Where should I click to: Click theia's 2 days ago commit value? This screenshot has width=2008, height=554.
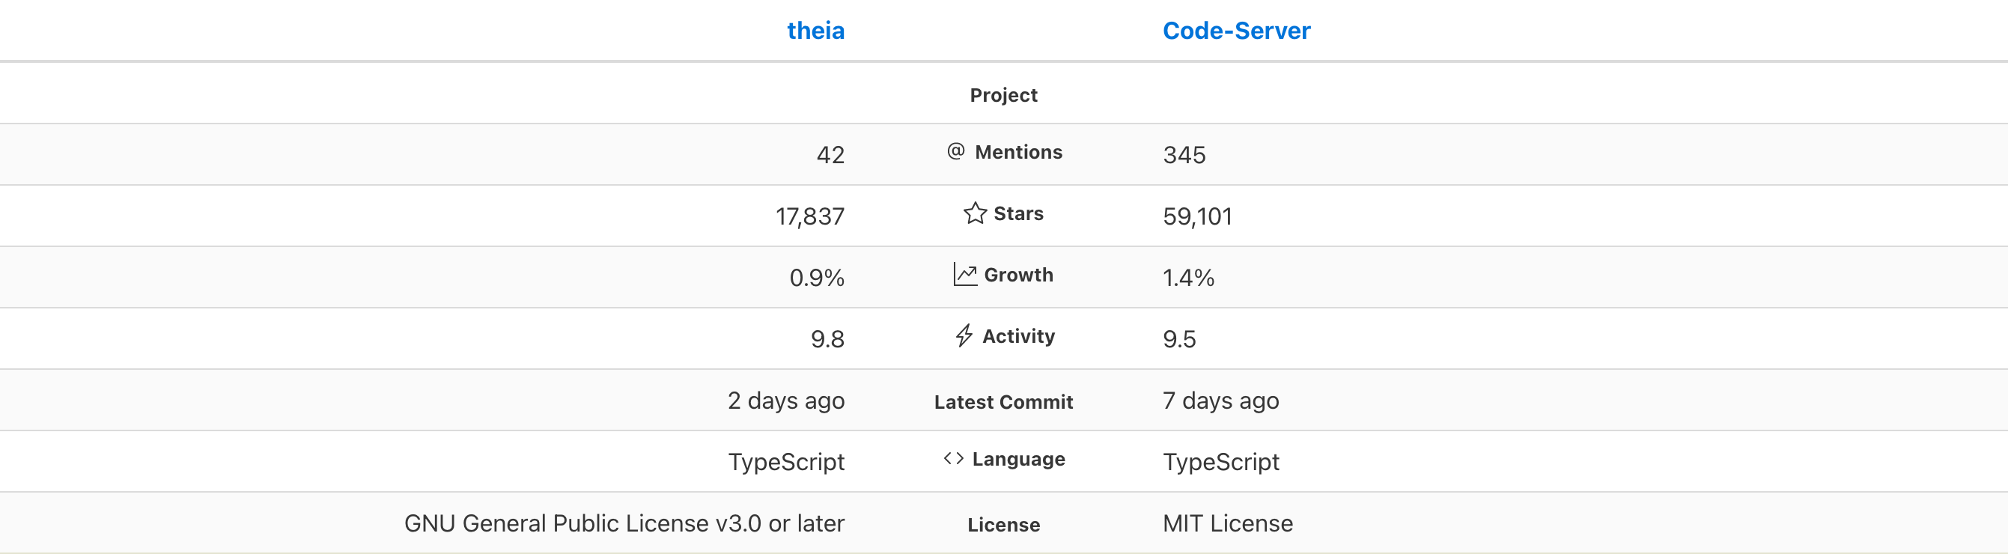click(785, 401)
